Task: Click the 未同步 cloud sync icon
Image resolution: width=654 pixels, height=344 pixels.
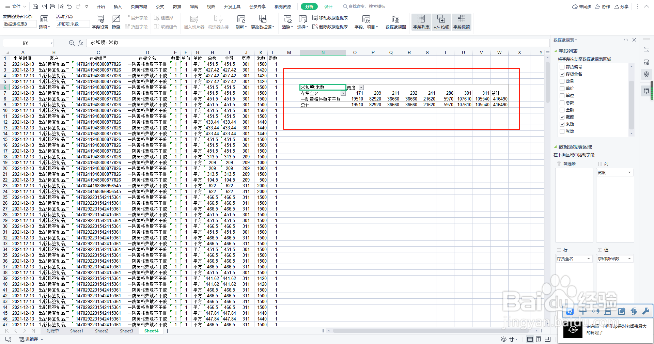Action: click(581, 6)
